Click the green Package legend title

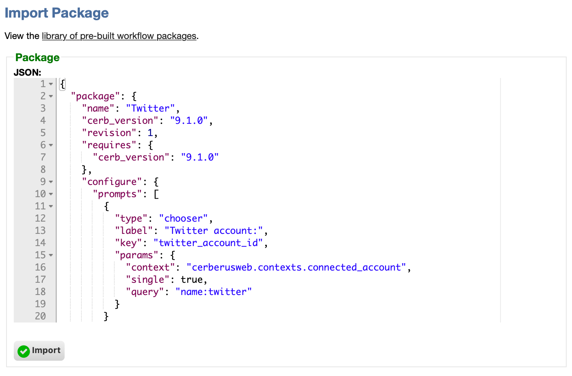click(x=37, y=58)
